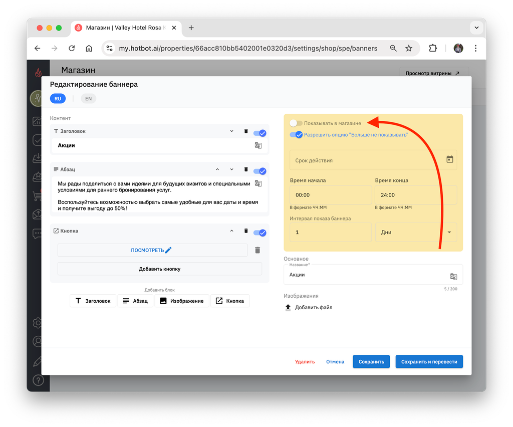Click Удалить to delete the banner

pyautogui.click(x=305, y=361)
